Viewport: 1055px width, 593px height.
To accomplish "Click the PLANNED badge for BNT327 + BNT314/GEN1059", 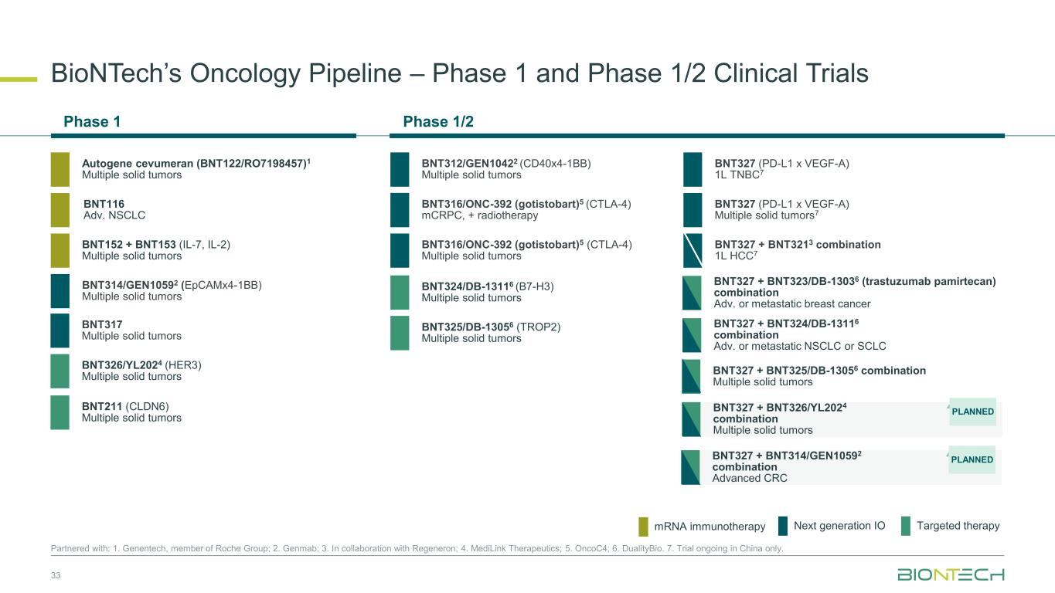I will [x=972, y=459].
